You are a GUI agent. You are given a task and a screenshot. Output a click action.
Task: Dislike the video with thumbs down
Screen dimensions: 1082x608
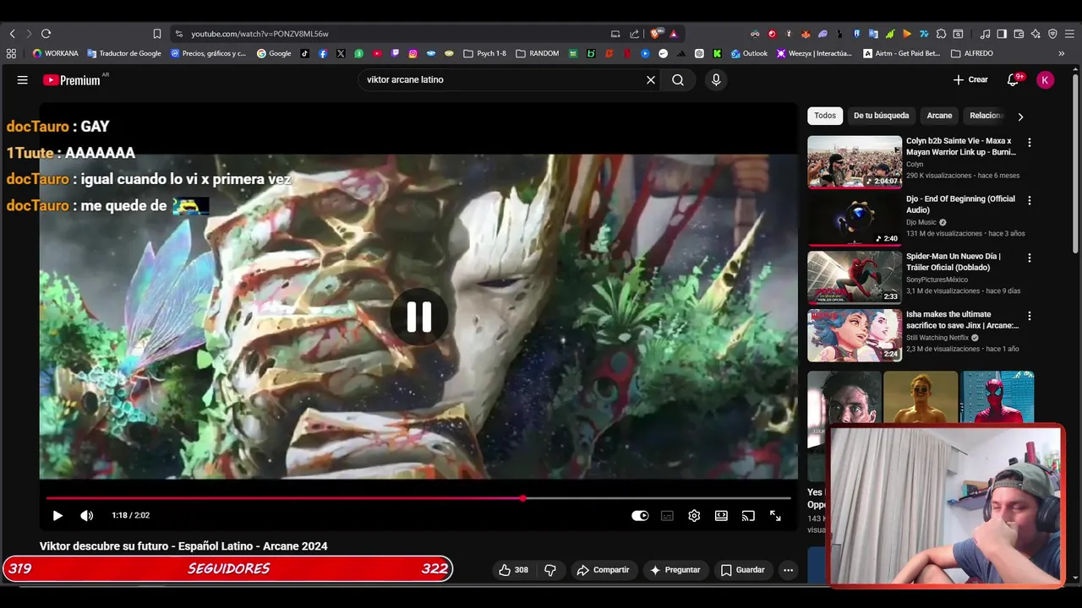[x=550, y=570]
